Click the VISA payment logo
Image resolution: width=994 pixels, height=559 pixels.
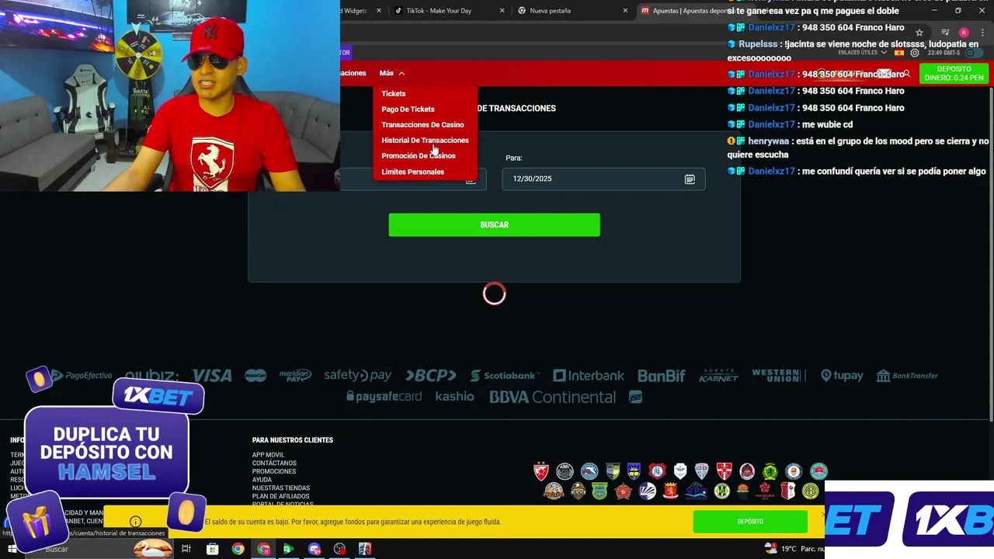212,376
